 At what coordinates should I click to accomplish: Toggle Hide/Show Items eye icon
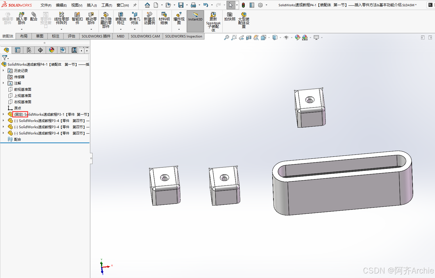[286, 38]
